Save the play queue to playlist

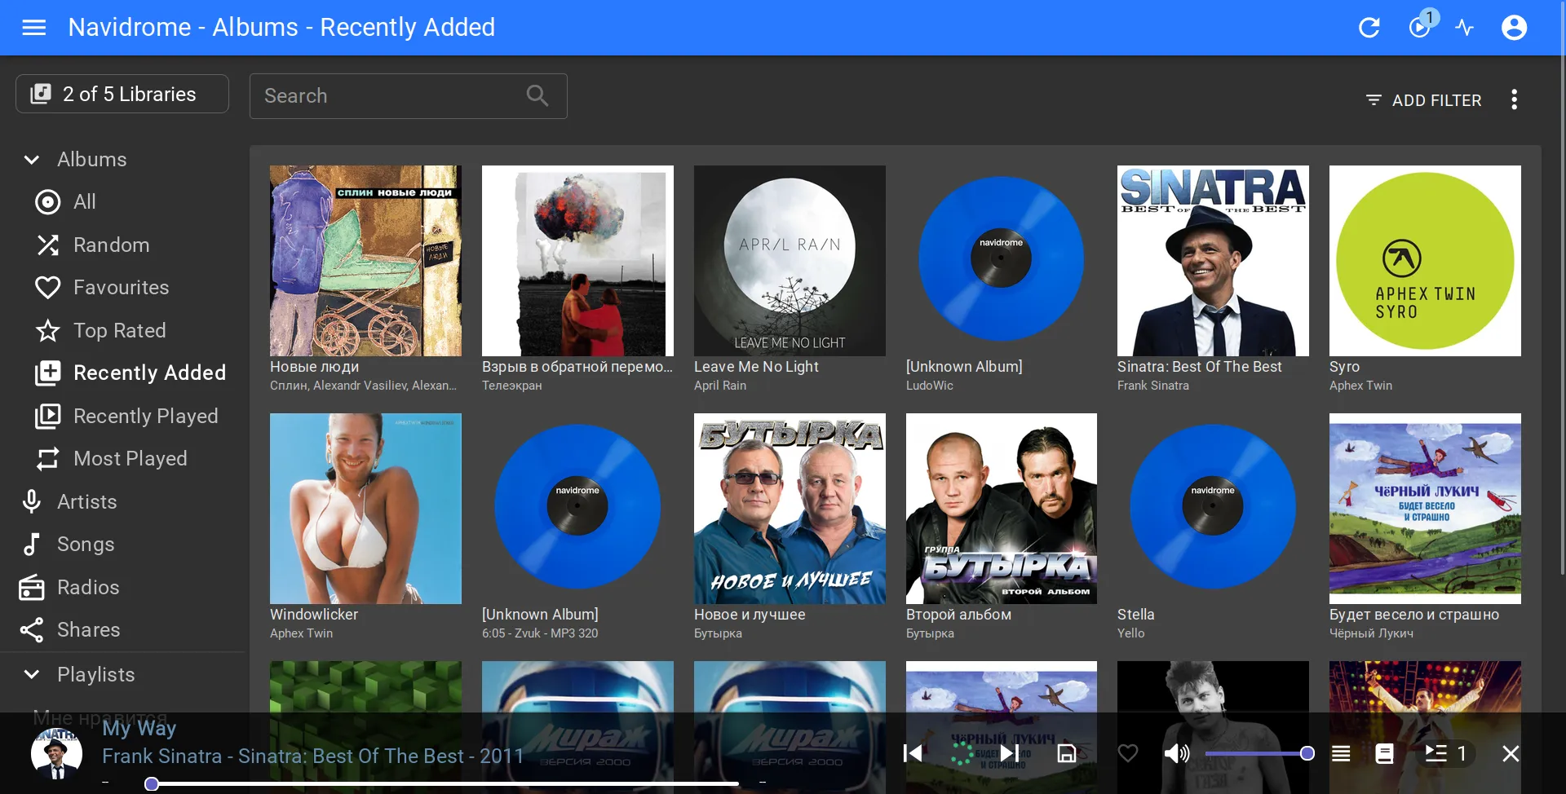[x=1067, y=753]
